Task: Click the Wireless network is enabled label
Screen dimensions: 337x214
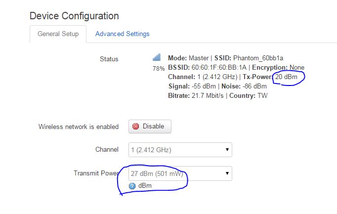Action: point(79,127)
